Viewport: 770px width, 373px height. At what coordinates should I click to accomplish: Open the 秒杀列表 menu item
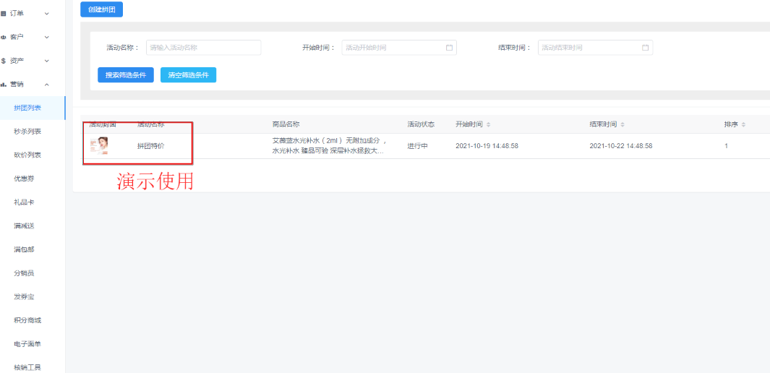tap(27, 132)
